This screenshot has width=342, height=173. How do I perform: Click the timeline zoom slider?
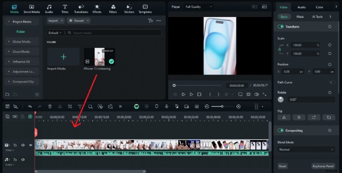[222, 107]
